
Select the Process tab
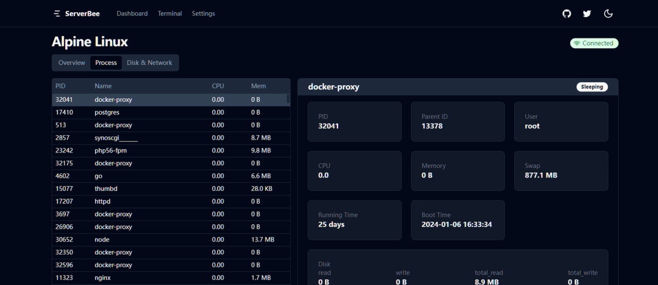pyautogui.click(x=106, y=63)
